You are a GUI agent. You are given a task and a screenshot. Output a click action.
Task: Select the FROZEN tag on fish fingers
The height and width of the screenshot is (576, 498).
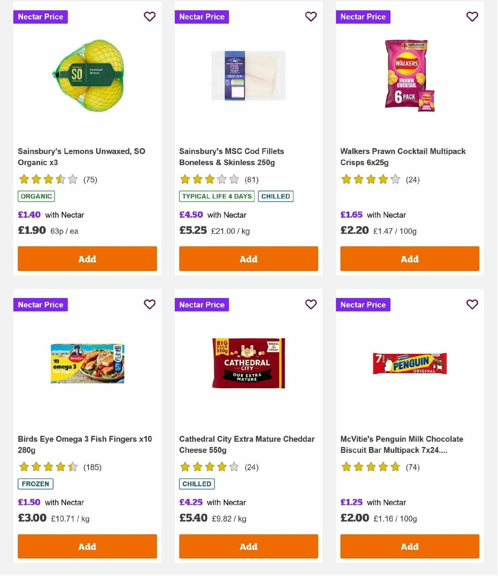[35, 483]
